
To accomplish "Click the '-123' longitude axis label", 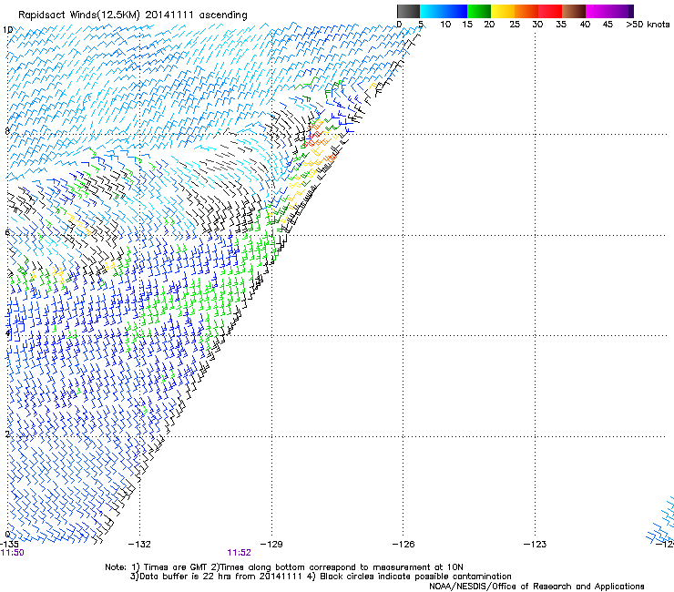I will pyautogui.click(x=535, y=545).
